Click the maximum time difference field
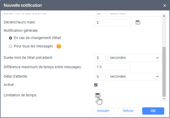The width and height of the screenshot is (170, 118). (112, 67)
